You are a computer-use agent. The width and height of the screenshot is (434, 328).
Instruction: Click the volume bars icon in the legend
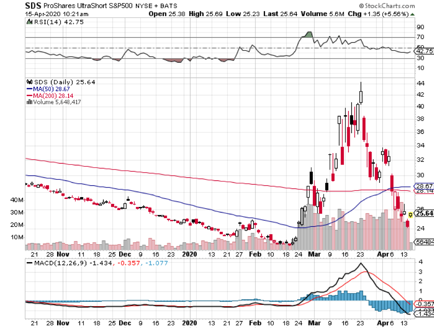(29, 102)
